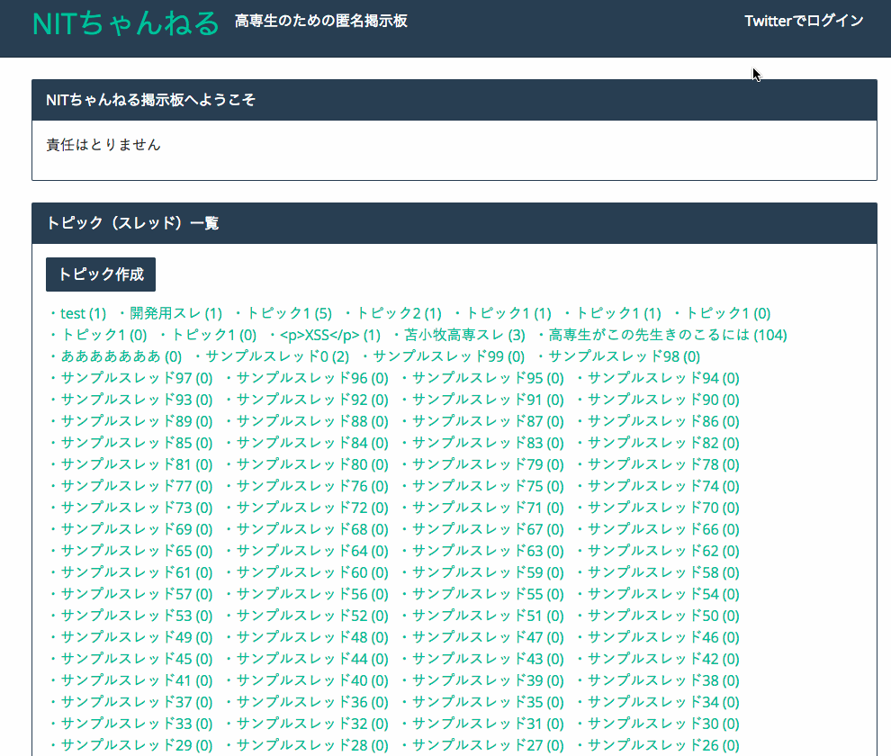891x756 pixels.
Task: Open サンプルスレッド94 (0)
Action: click(x=663, y=378)
